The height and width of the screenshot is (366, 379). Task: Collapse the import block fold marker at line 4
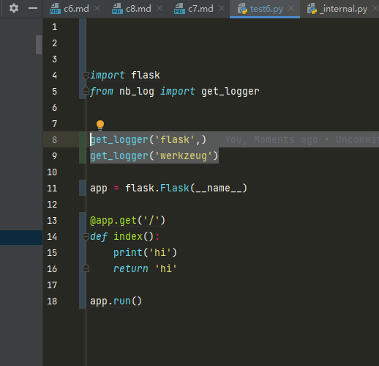coord(86,76)
